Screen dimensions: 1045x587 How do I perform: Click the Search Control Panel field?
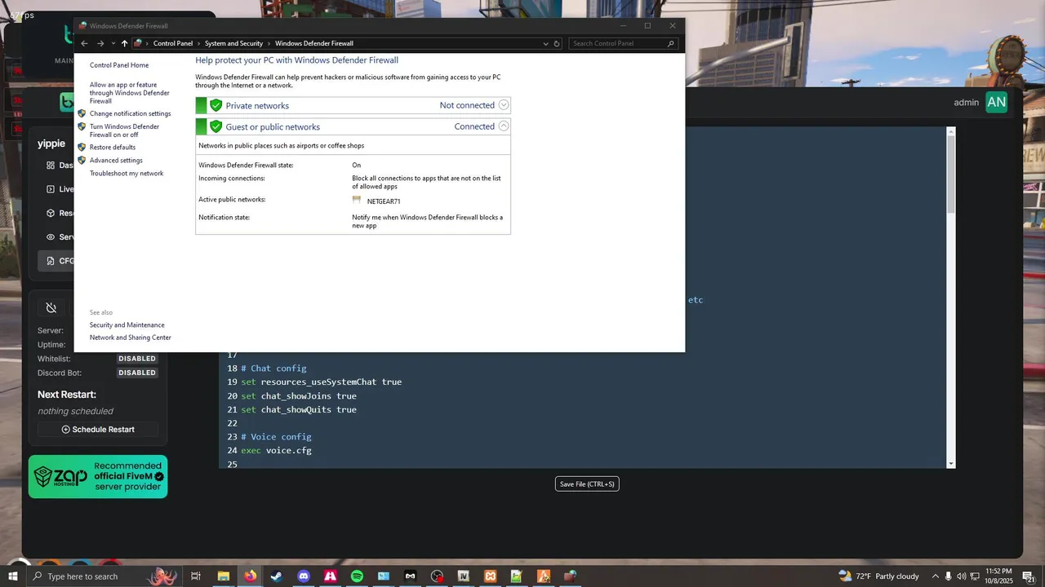point(624,43)
